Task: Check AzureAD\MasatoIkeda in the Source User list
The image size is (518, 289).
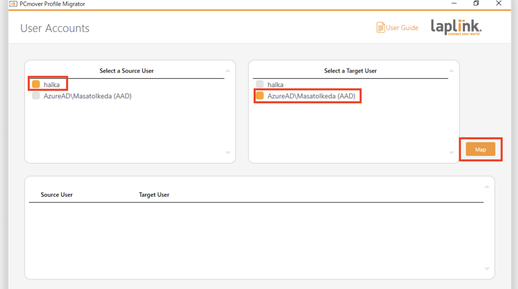Action: click(36, 96)
